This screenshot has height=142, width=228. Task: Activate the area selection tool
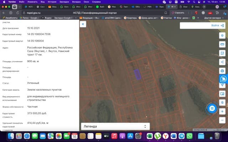pos(222,53)
